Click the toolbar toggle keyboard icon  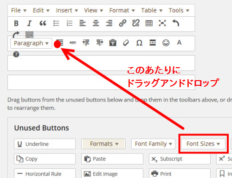click(29, 35)
